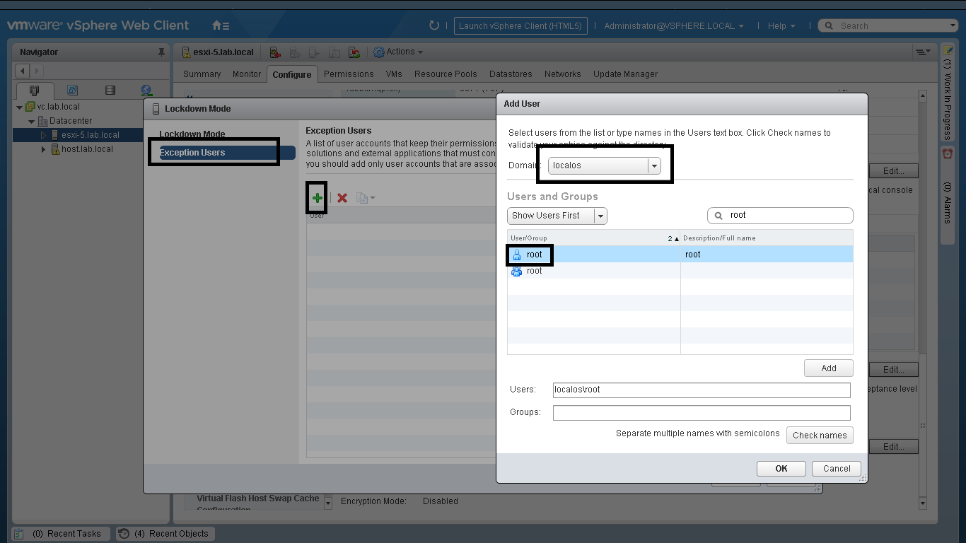966x543 pixels.
Task: Select Lockdown Mode in dialog sidebar
Action: 192,134
